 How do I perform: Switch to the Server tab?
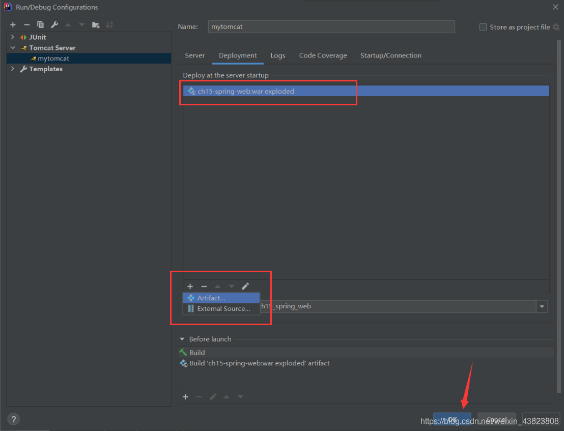[194, 55]
